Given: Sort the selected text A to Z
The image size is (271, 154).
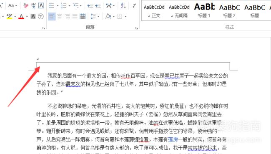Looking at the screenshot, I should 123,6.
